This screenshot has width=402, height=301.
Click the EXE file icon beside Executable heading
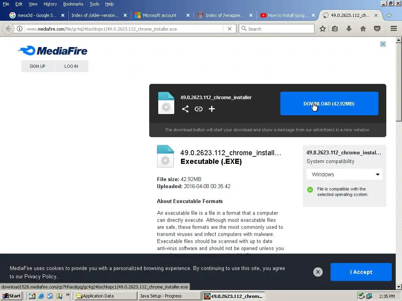[x=165, y=156]
